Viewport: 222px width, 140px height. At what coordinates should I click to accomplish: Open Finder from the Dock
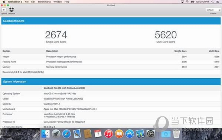point(45,134)
